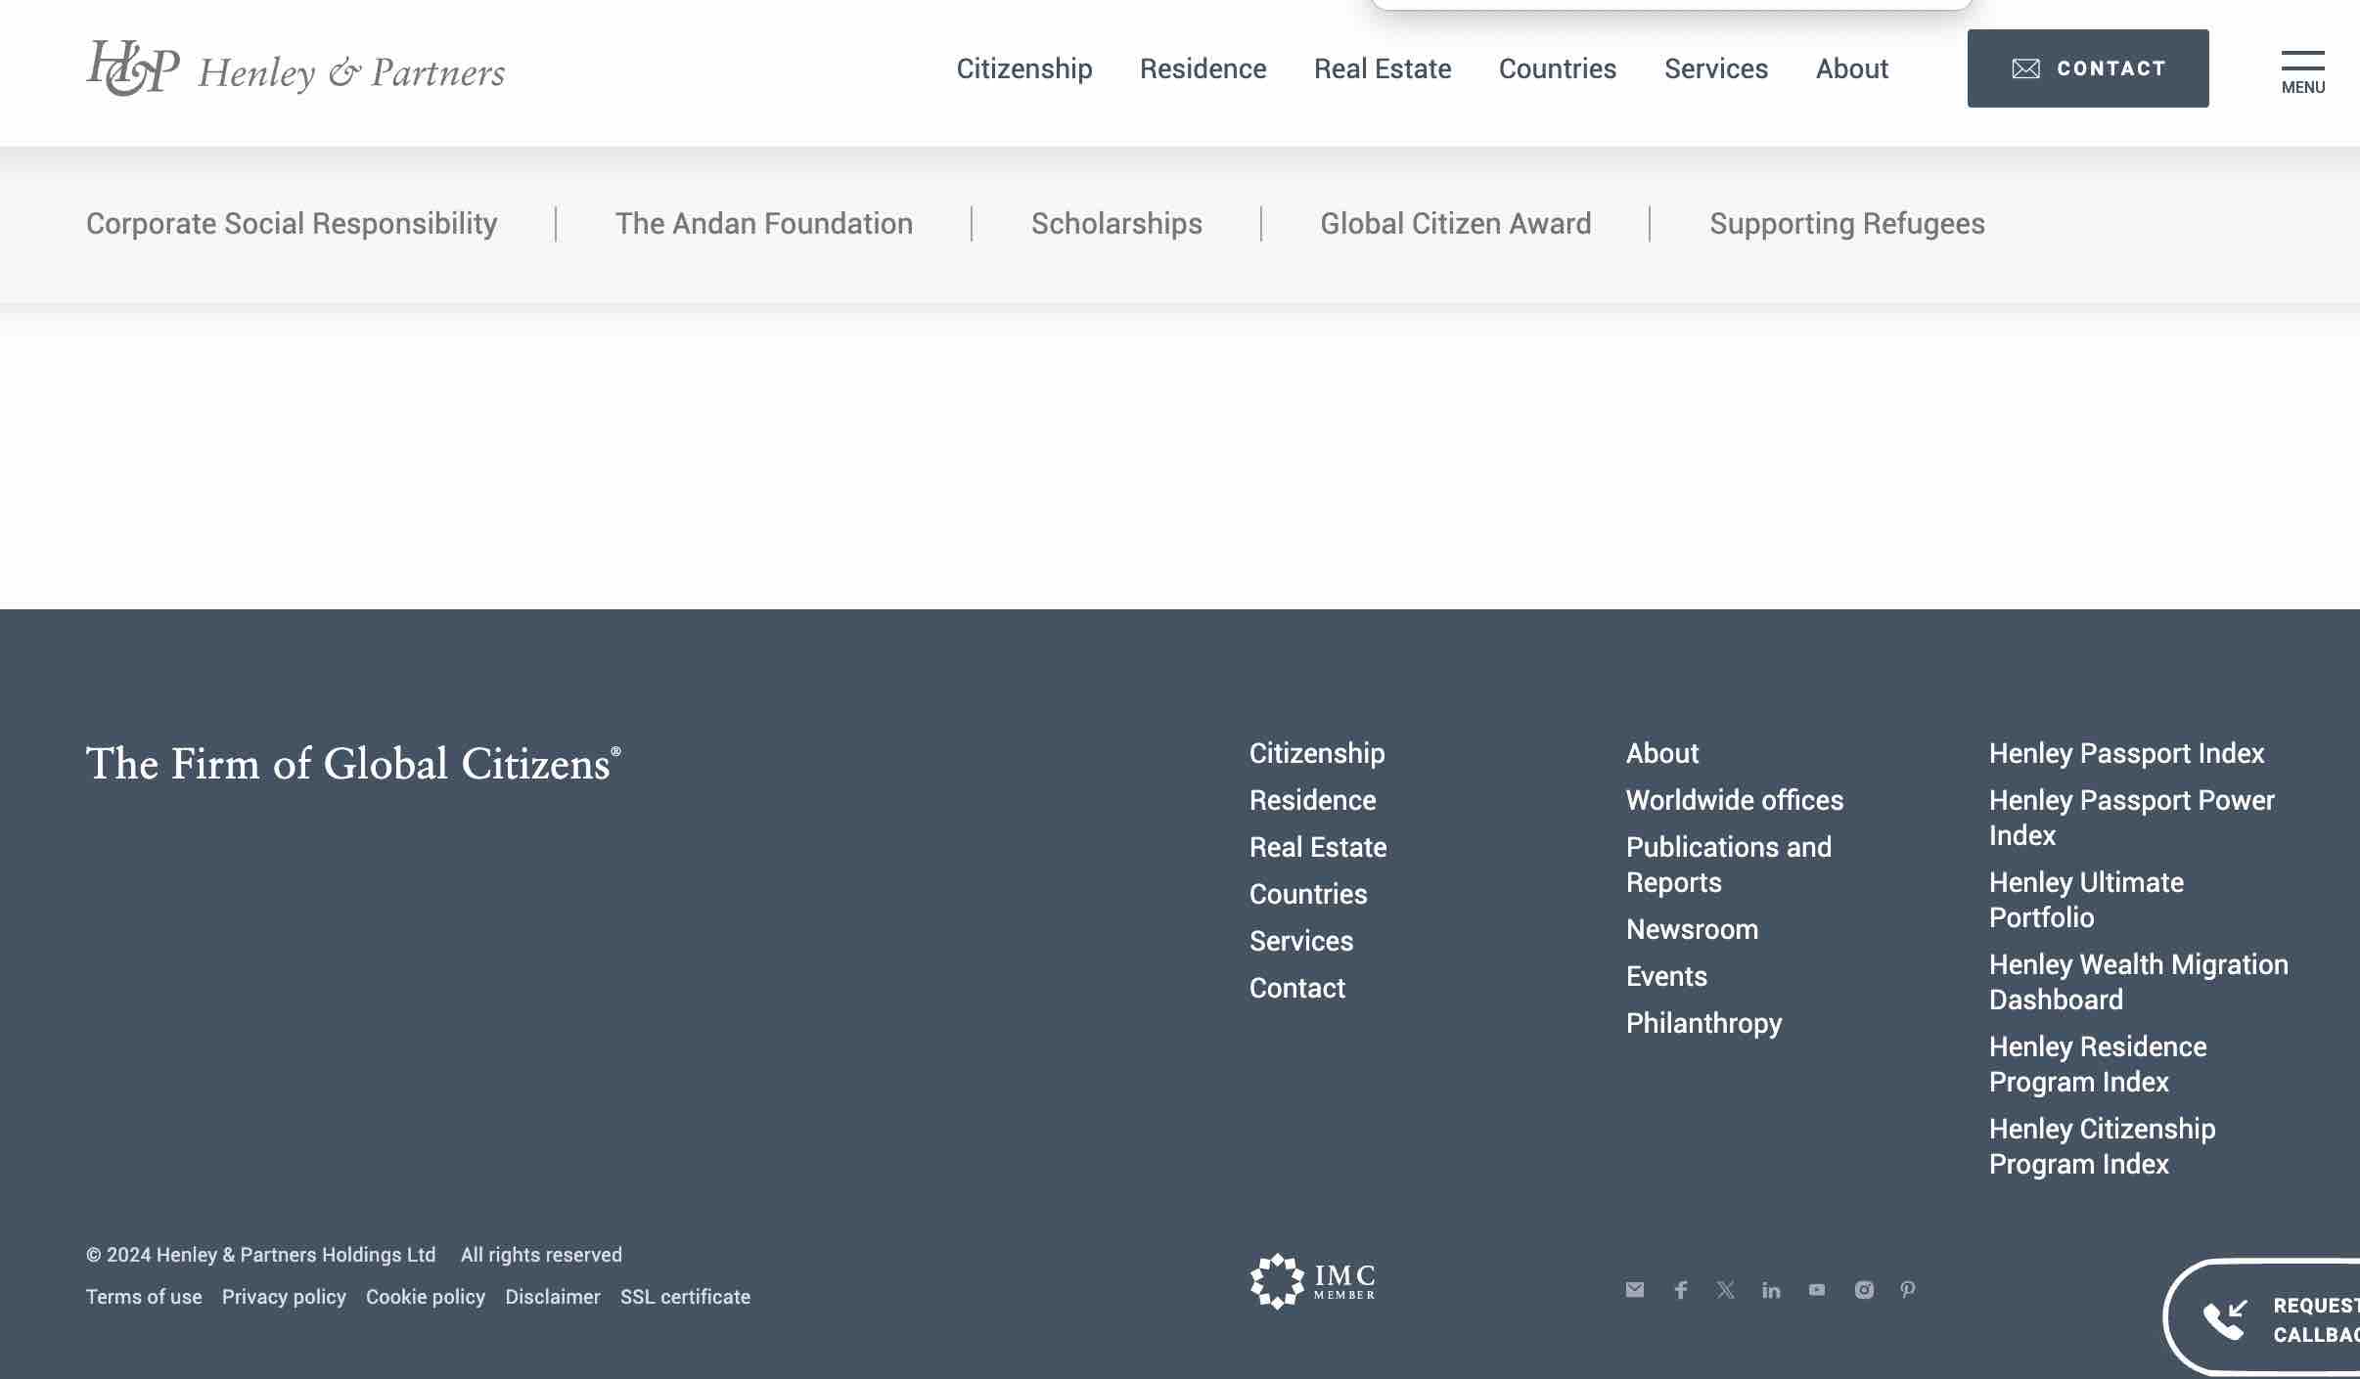Click the SSL certificate link
This screenshot has width=2360, height=1379.
(685, 1297)
